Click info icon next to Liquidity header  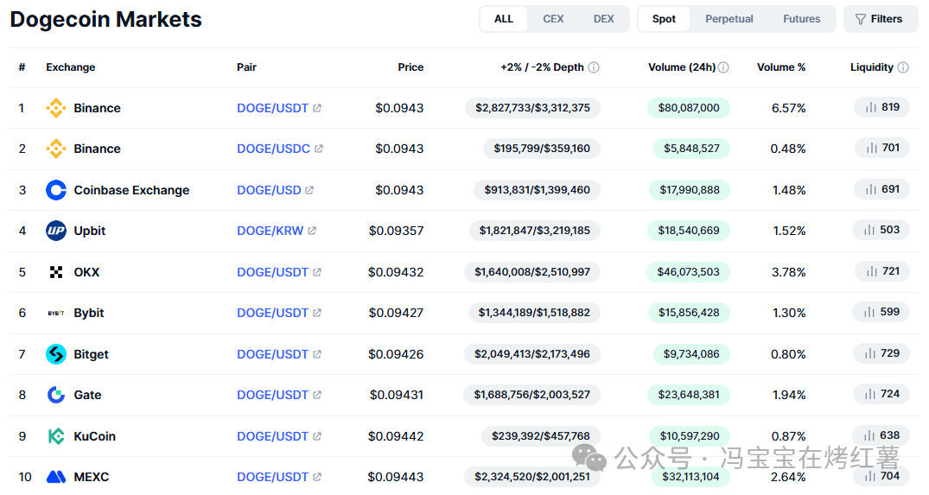coord(903,67)
